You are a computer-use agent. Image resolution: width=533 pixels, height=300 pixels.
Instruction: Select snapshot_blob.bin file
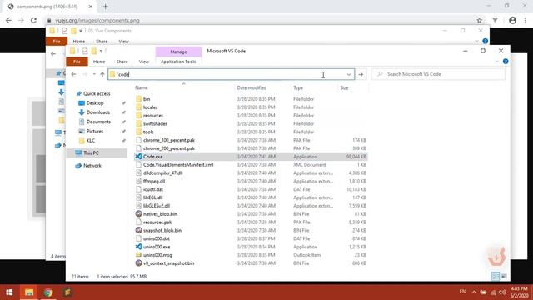(x=162, y=230)
